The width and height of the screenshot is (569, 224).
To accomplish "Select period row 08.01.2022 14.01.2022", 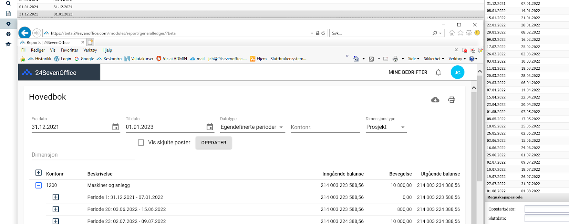I will tap(527, 11).
